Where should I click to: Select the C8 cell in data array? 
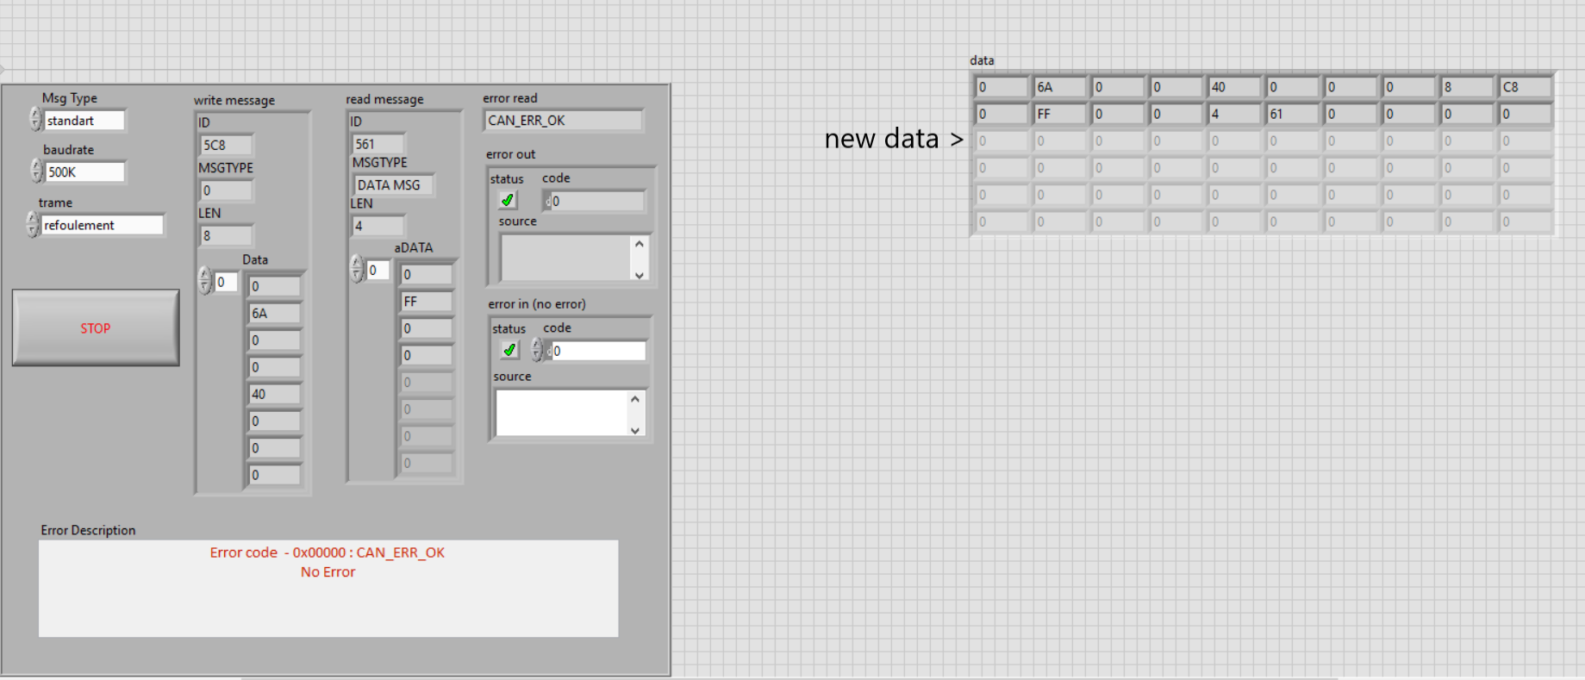[1525, 87]
